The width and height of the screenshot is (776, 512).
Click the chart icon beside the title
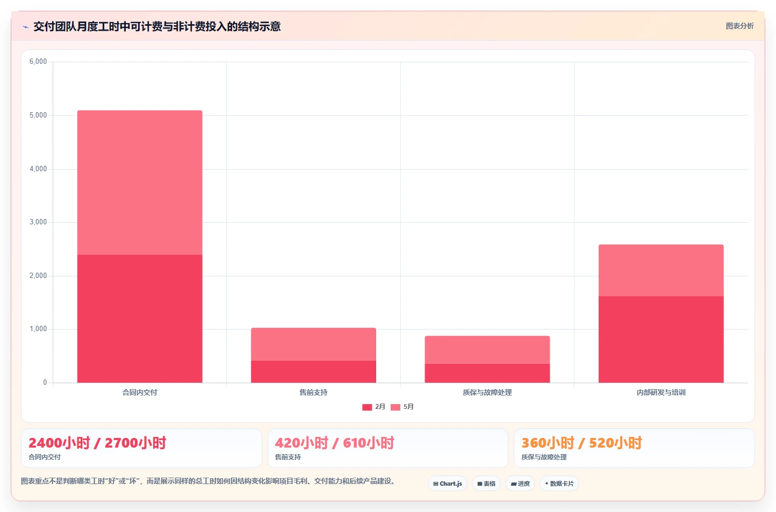click(x=25, y=27)
